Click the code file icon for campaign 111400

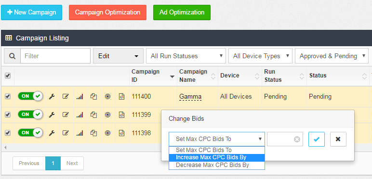[122, 96]
